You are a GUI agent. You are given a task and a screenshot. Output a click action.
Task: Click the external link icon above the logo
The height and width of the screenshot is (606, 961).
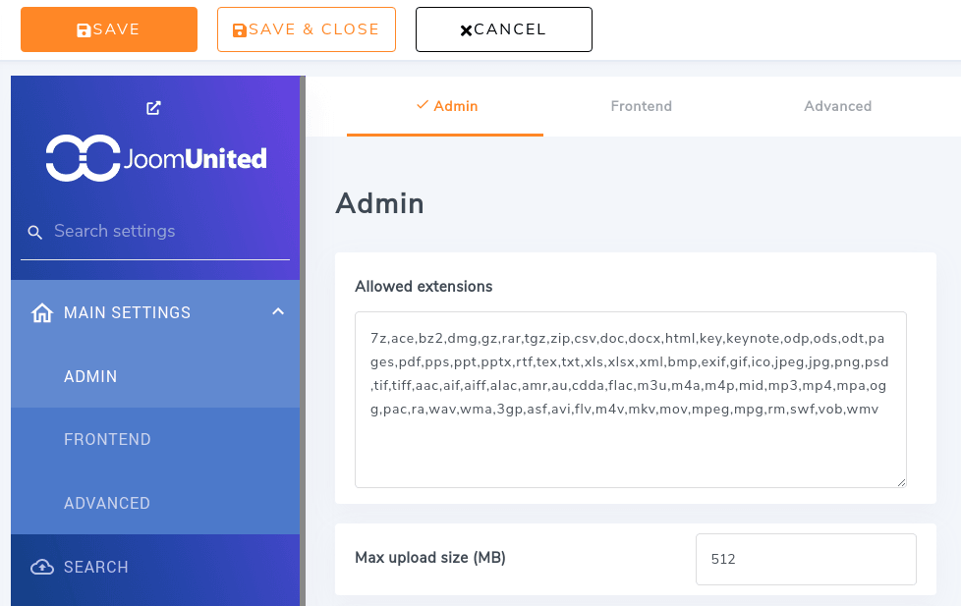pos(153,108)
